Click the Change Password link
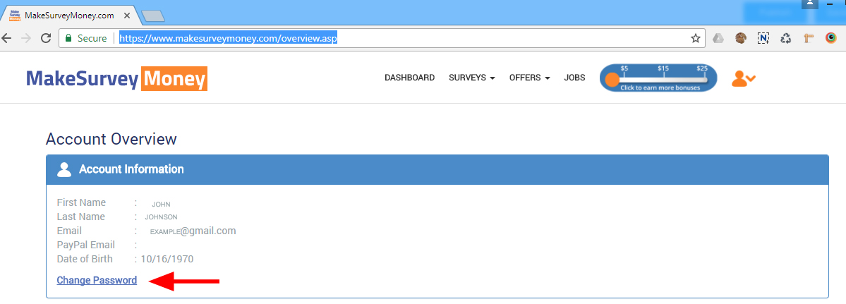This screenshot has height=304, width=846. [97, 280]
